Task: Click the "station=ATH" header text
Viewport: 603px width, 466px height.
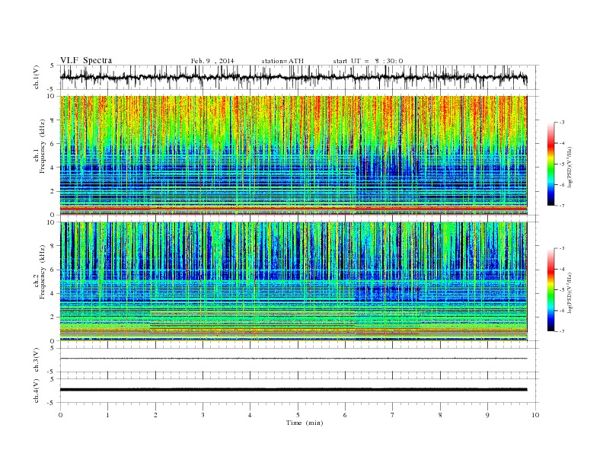Action: 282,61
